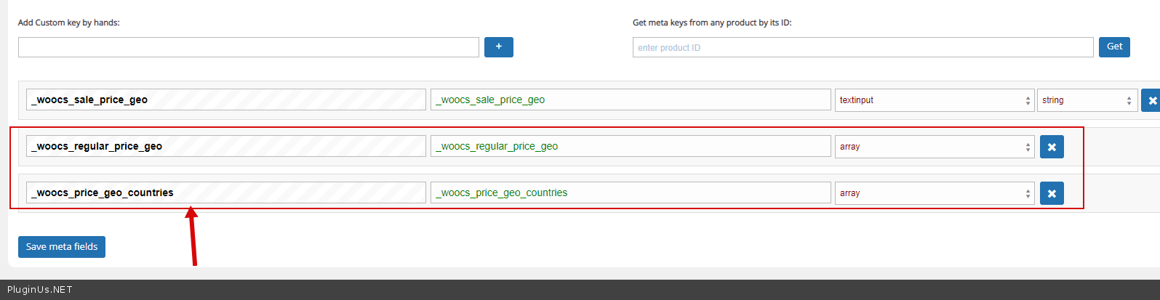
Task: Click the PluginUs.NET footer text
Action: [x=40, y=290]
